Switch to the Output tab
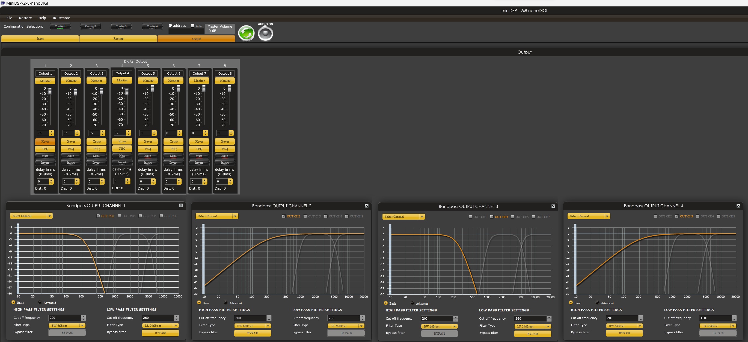Viewport: 748px width, 342px height. [196, 39]
